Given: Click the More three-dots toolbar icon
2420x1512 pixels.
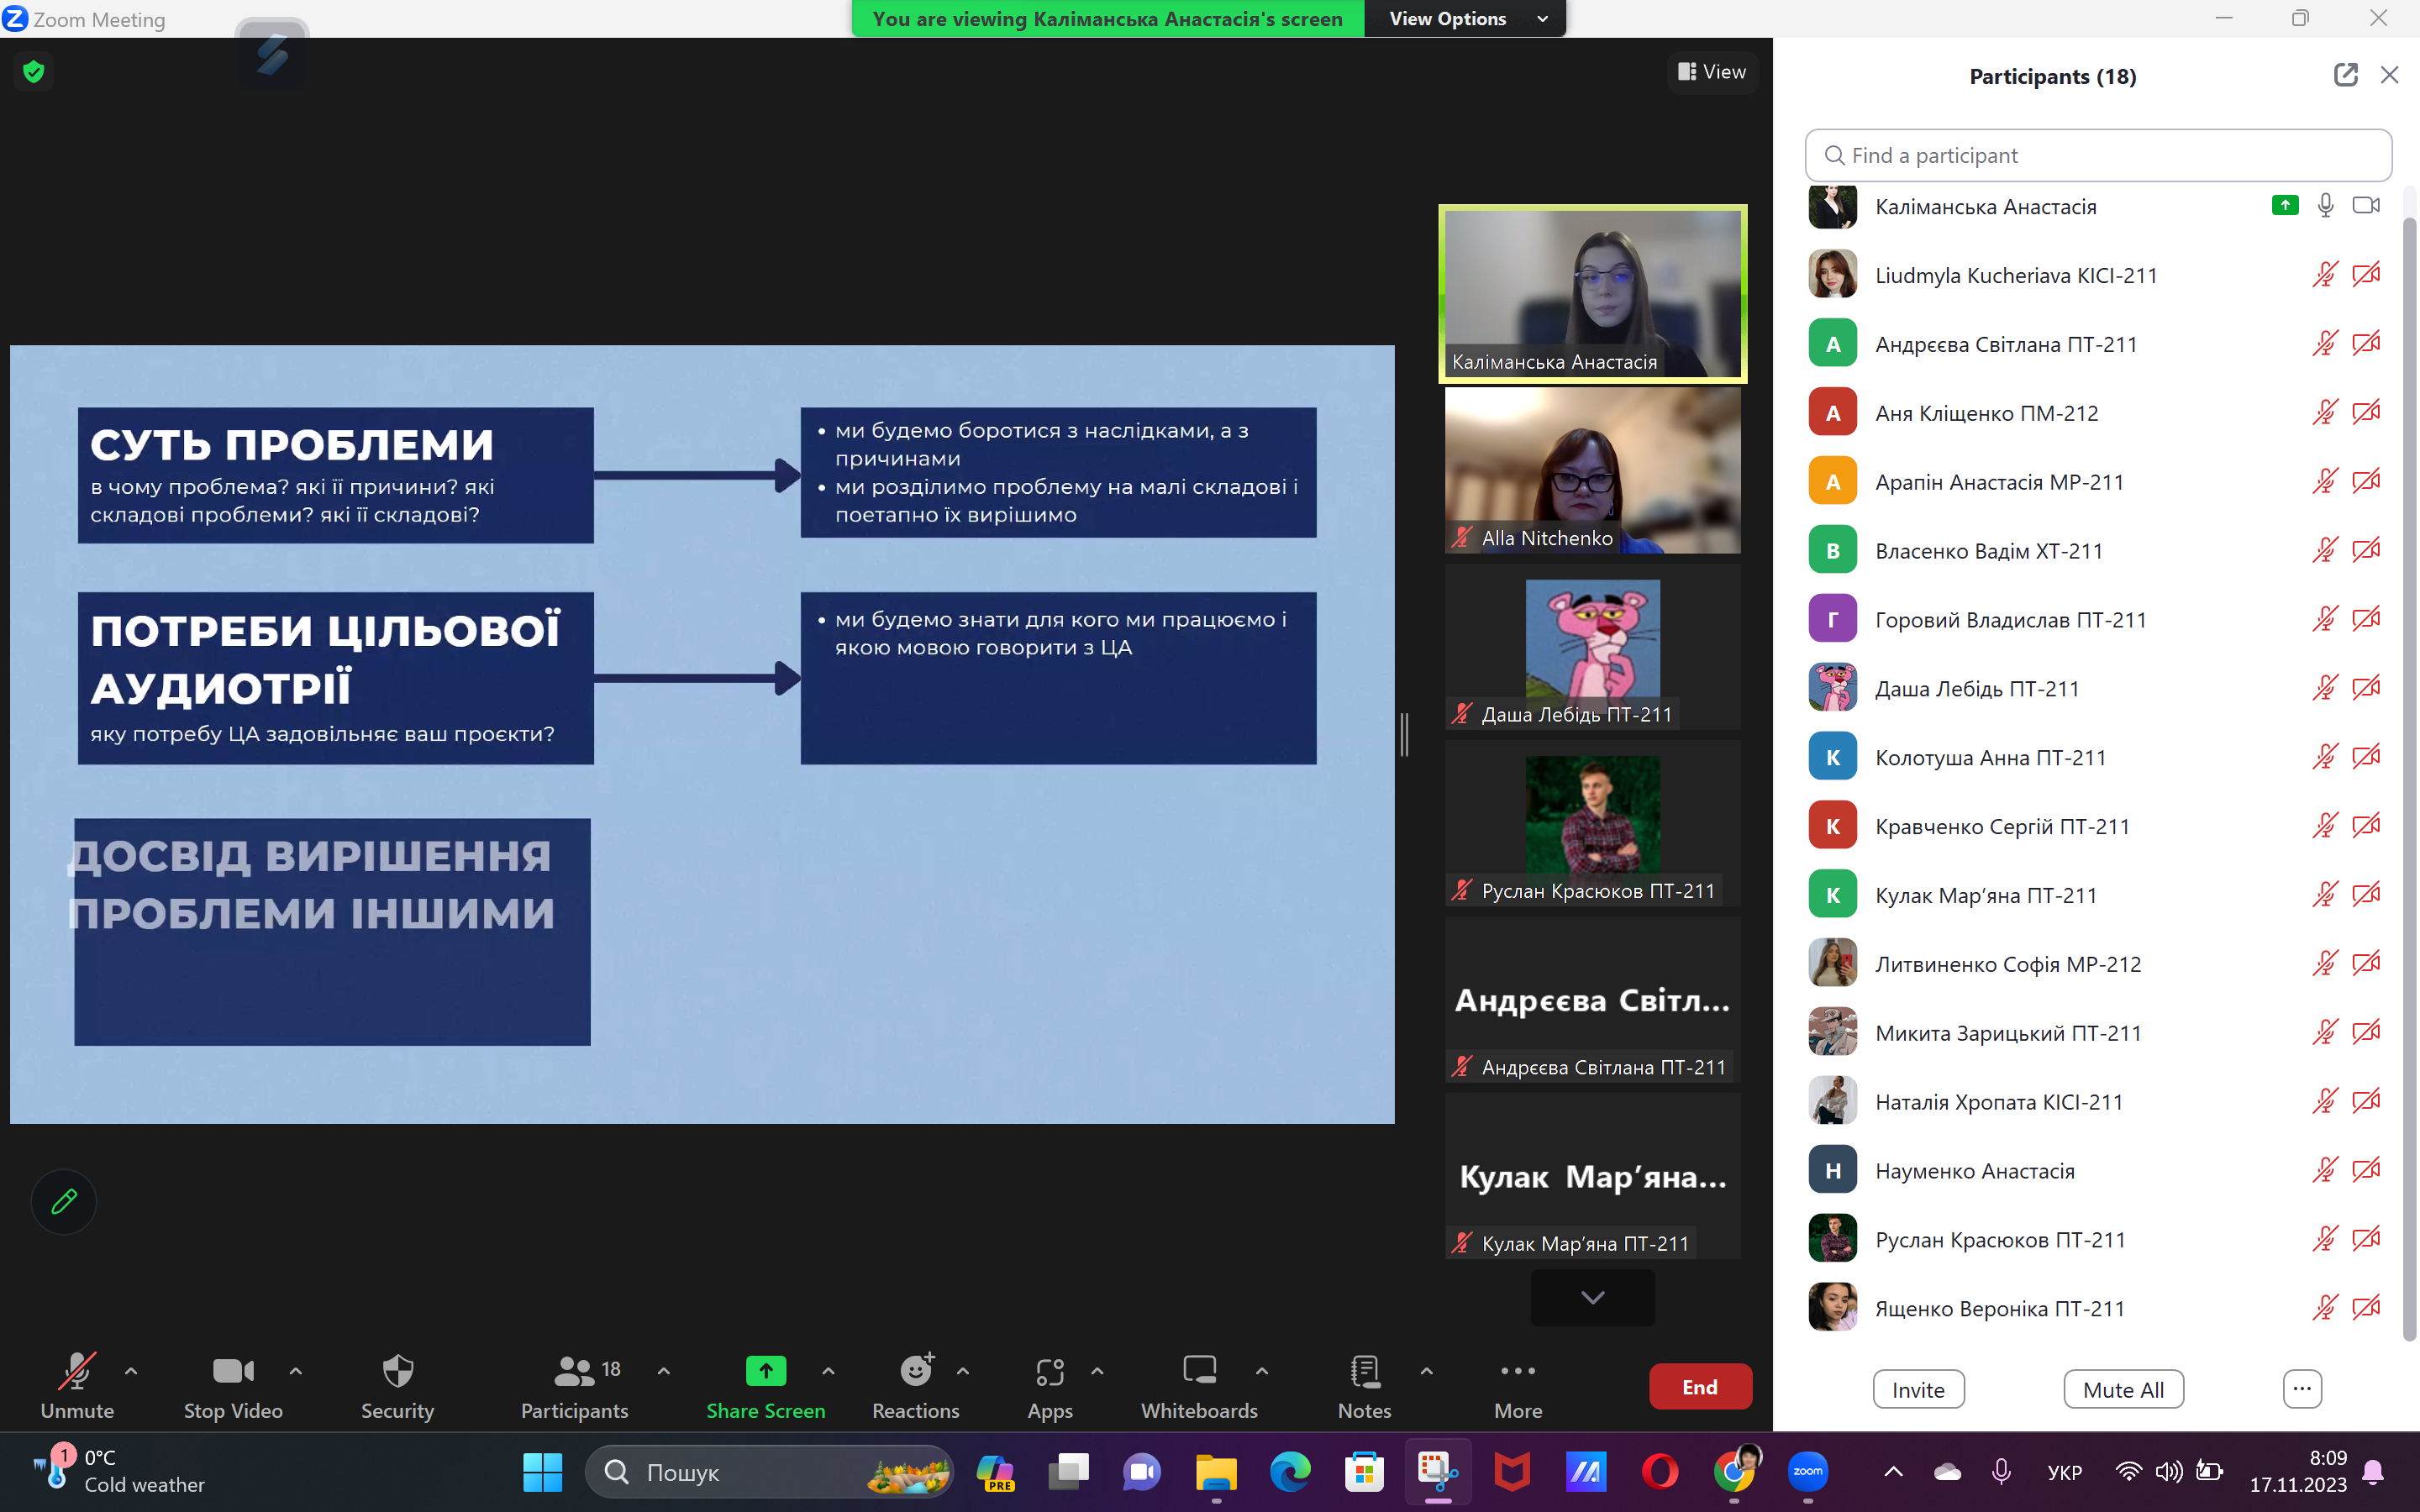Looking at the screenshot, I should point(1517,1385).
